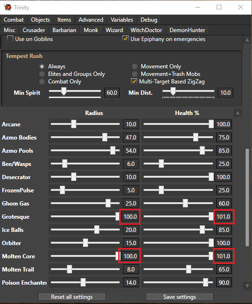The height and width of the screenshot is (304, 252).
Task: Click the Ghom Gas row label
Action: click(x=16, y=204)
